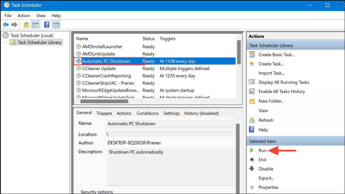End the selected task
345x194 pixels.
point(262,159)
